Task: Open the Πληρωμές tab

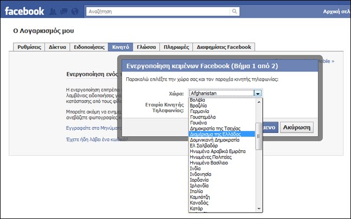Action: click(x=176, y=47)
